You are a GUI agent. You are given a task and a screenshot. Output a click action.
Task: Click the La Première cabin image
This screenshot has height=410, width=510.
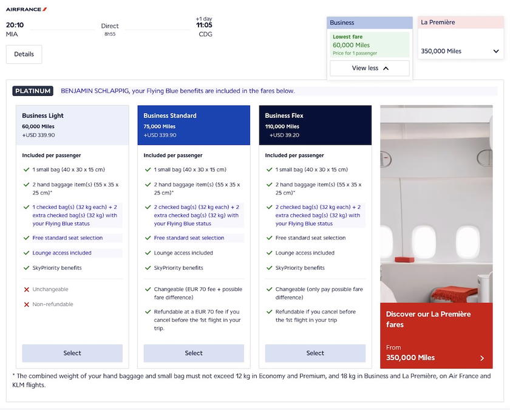point(437,204)
